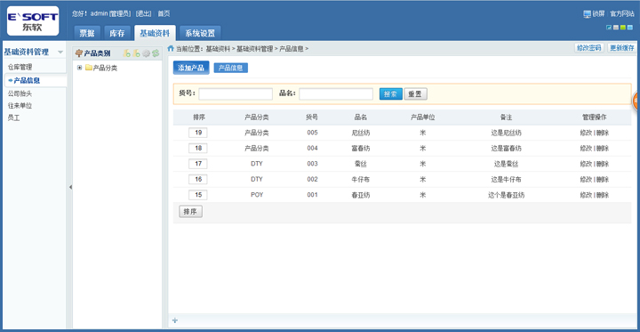Select the dark blue theme swatch
The height and width of the screenshot is (332, 640).
[609, 28]
